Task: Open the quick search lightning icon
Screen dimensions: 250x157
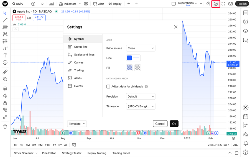Action: 208,4
